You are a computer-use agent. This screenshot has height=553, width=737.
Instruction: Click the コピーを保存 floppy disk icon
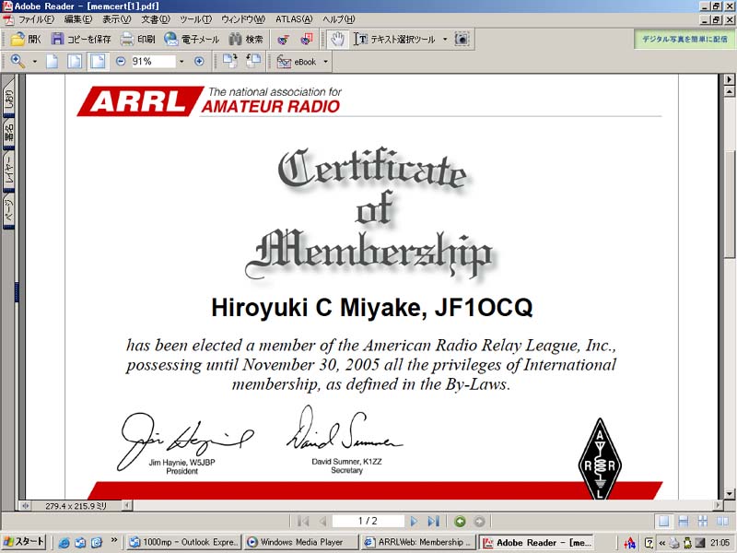58,40
